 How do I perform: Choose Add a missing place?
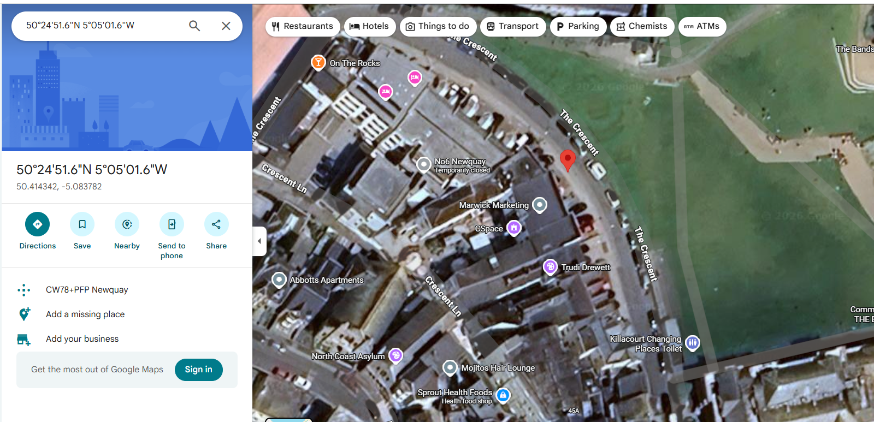pos(85,314)
